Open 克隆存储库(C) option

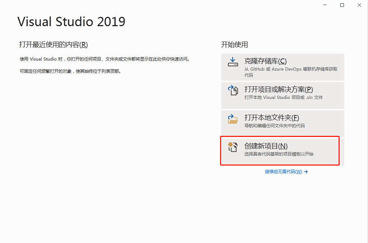coord(283,67)
